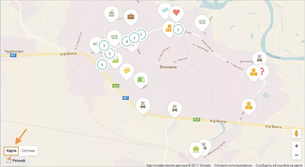Screen dimensions: 305x167
Task: Open the green mining cart marker
Action: 196,149
